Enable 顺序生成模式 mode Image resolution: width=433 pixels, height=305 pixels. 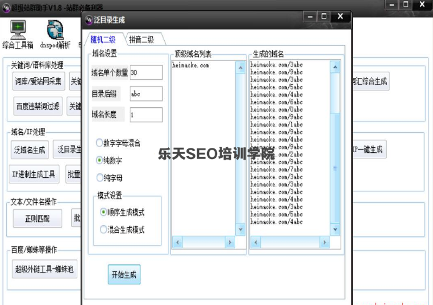click(x=103, y=212)
